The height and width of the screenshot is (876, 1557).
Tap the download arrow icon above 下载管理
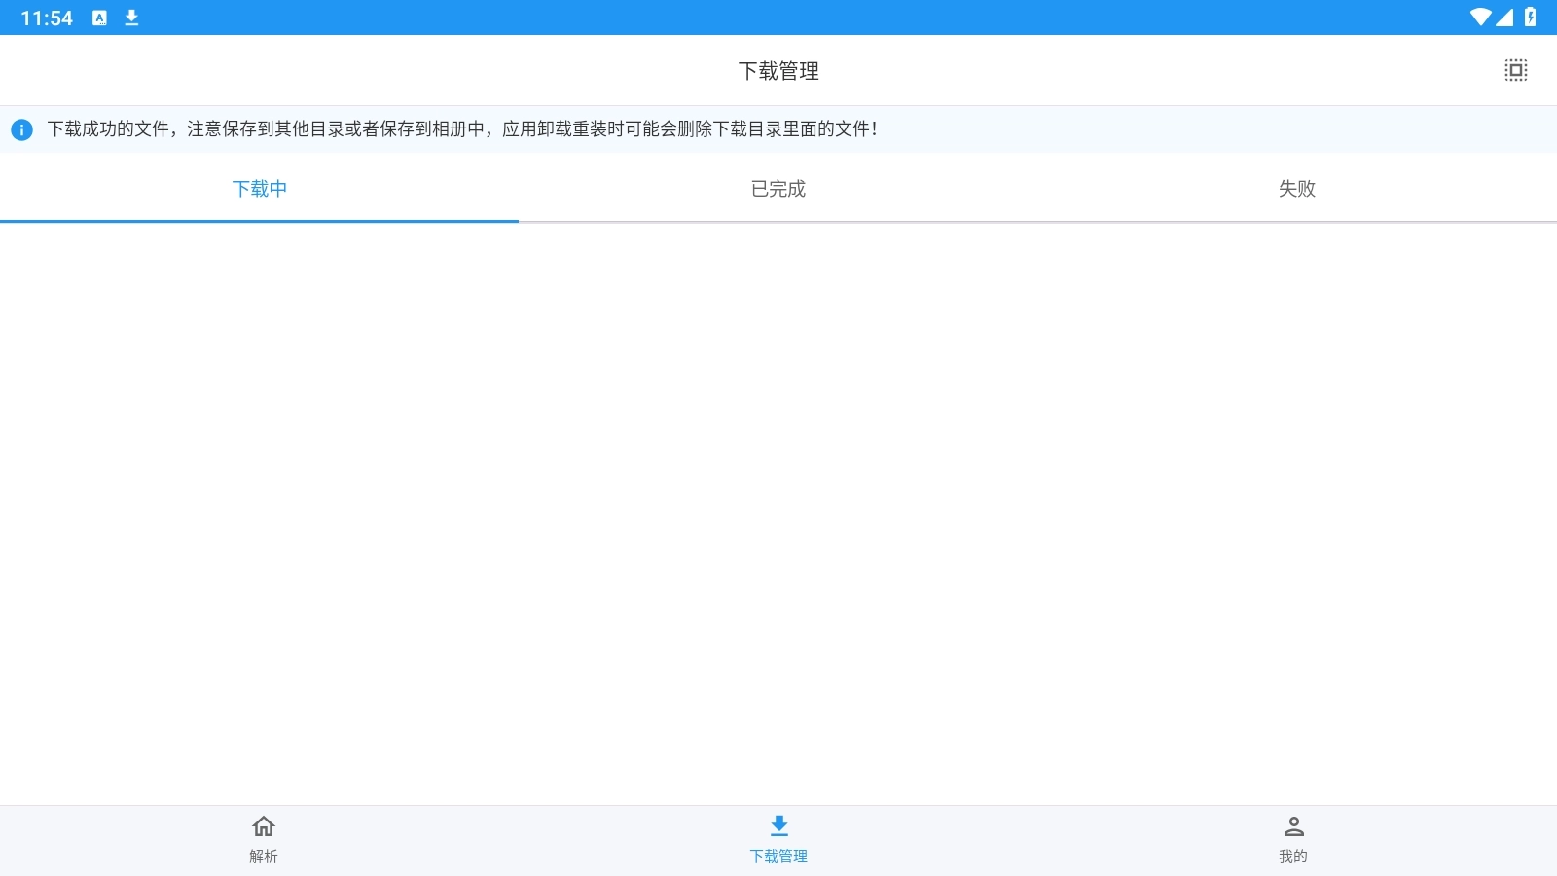click(778, 826)
